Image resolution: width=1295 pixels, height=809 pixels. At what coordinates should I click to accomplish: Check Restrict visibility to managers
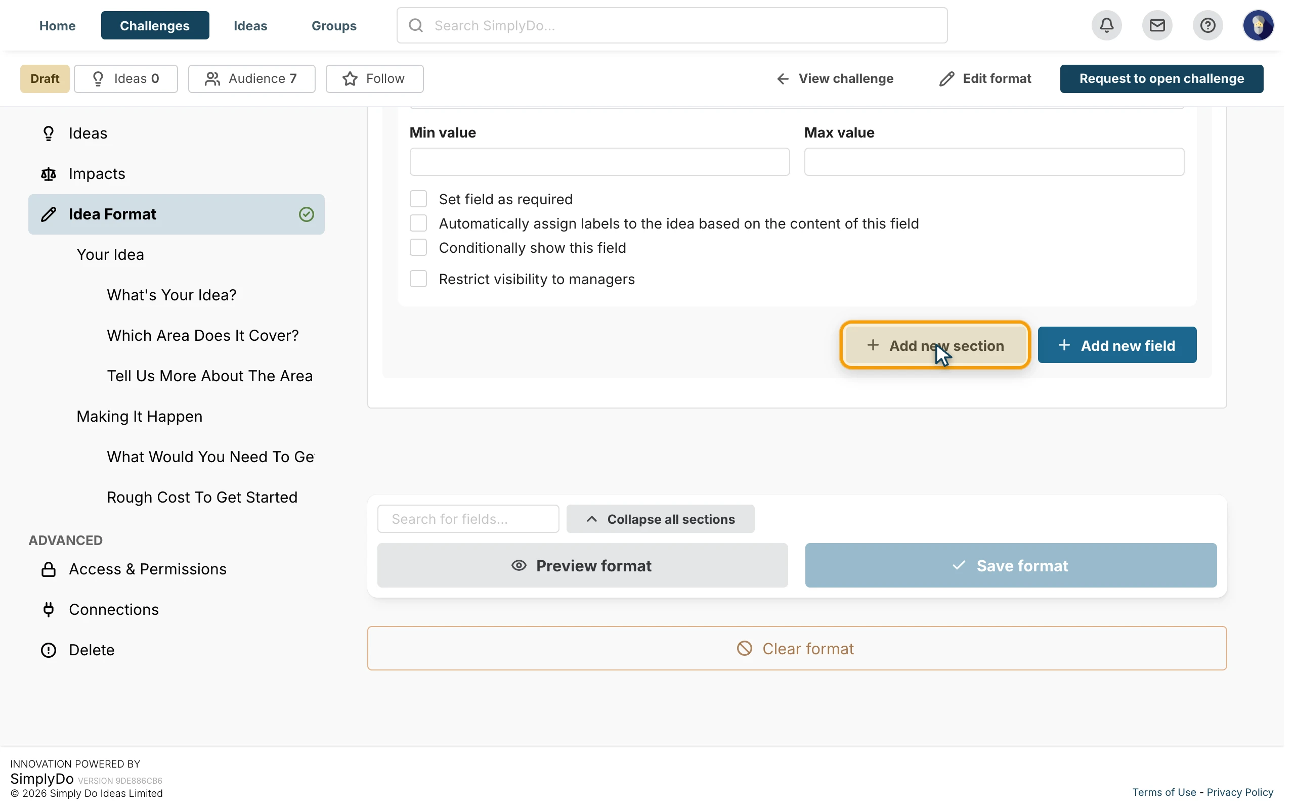(418, 279)
